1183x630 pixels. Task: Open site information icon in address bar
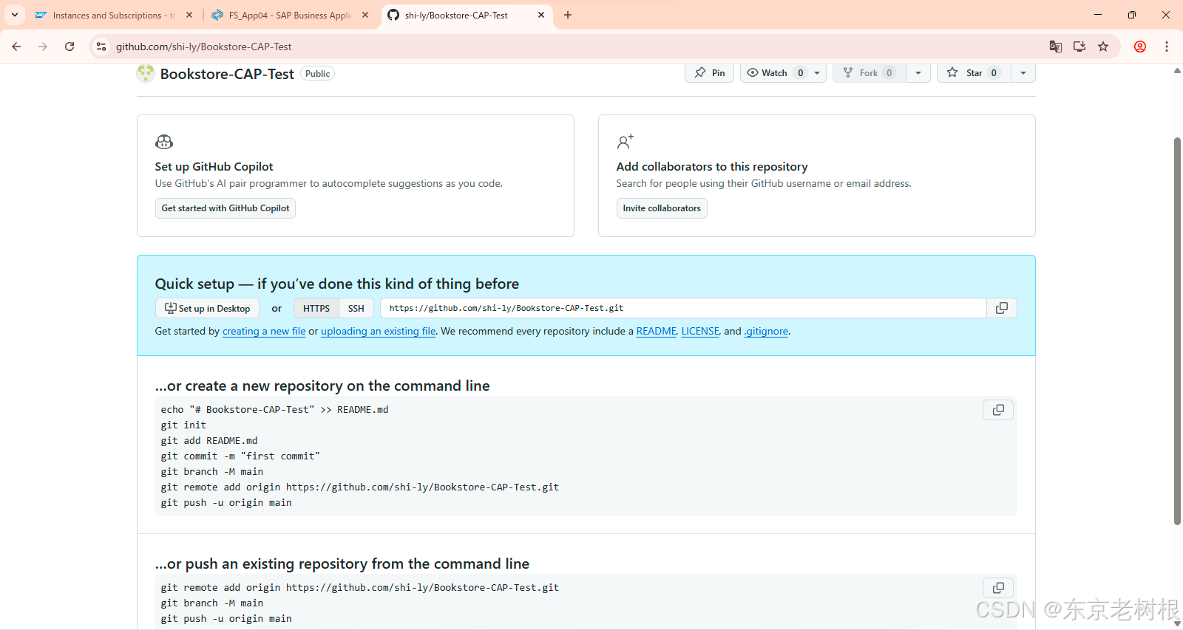pos(101,47)
